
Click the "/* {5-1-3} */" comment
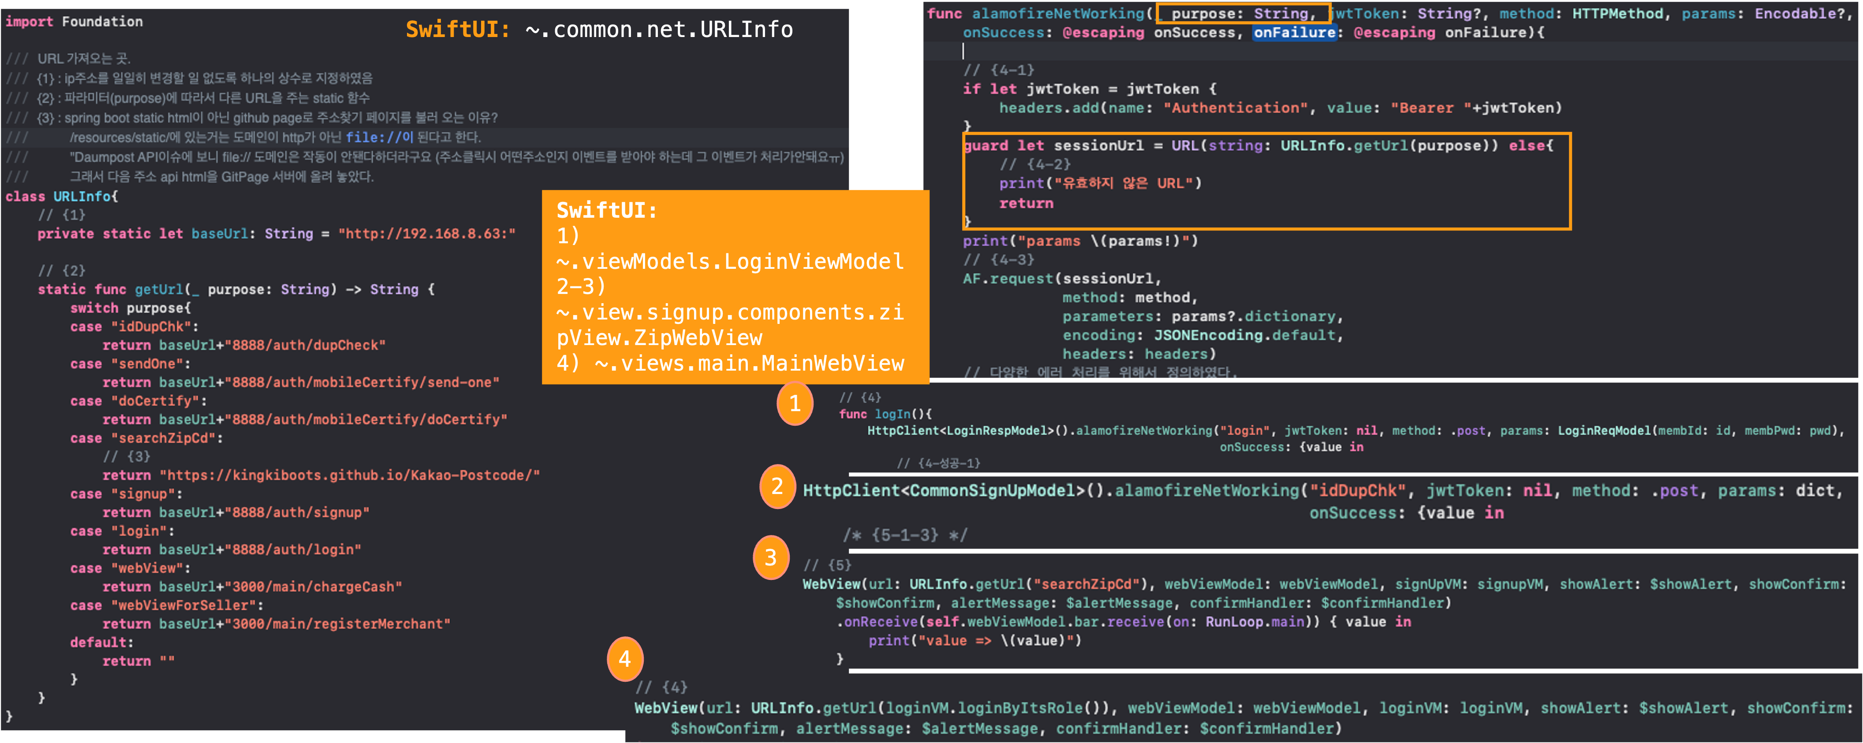[x=905, y=535]
